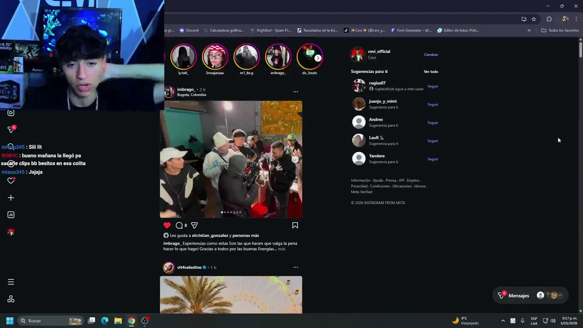Save the imbrago_ post with bookmark icon
Screen dimensions: 583x328
(295, 225)
